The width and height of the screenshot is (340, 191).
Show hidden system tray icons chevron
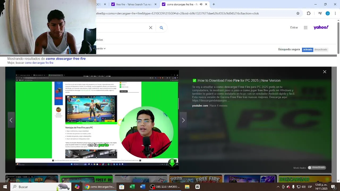pyautogui.click(x=278, y=187)
